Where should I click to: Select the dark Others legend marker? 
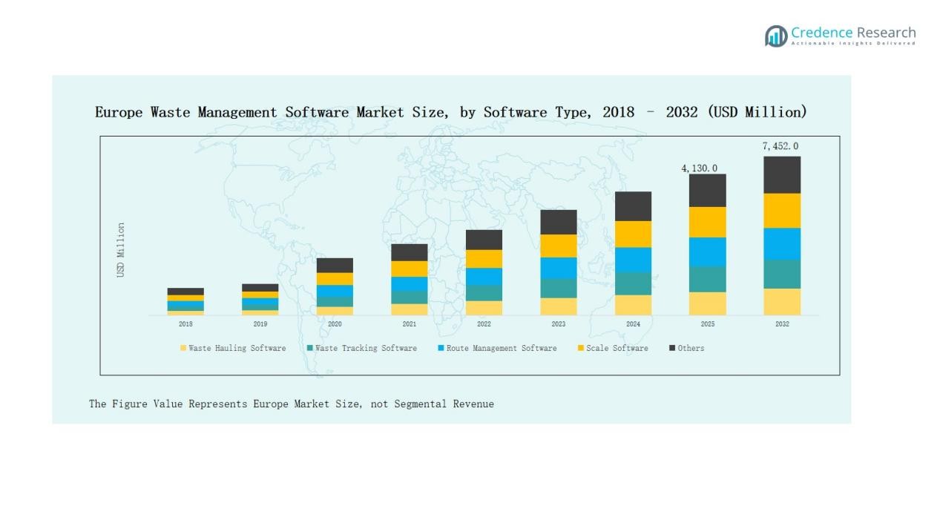[672, 348]
